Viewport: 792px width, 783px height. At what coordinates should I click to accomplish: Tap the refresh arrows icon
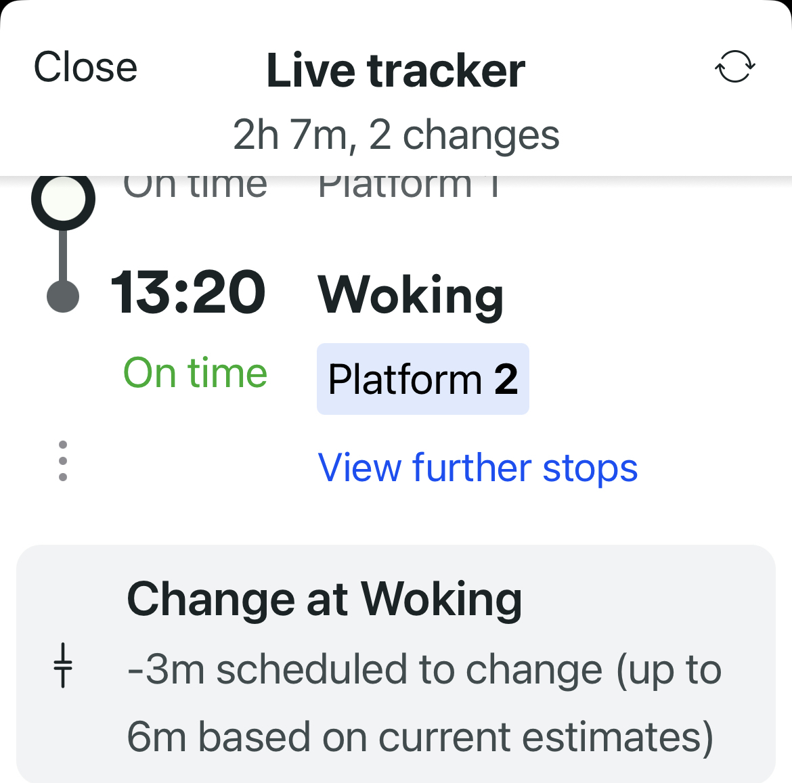coord(734,67)
